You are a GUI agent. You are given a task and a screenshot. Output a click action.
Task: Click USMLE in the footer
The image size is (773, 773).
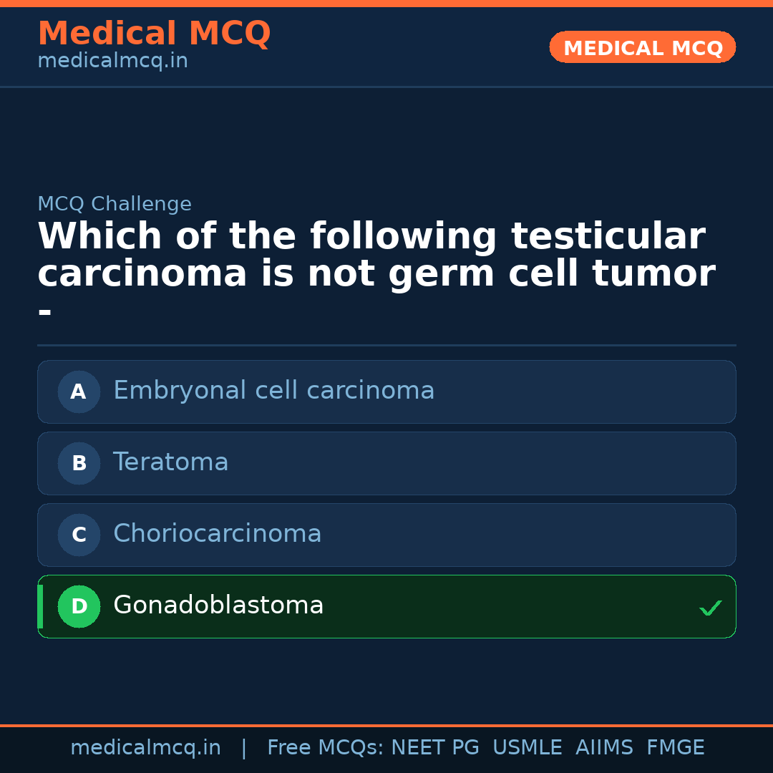(527, 748)
